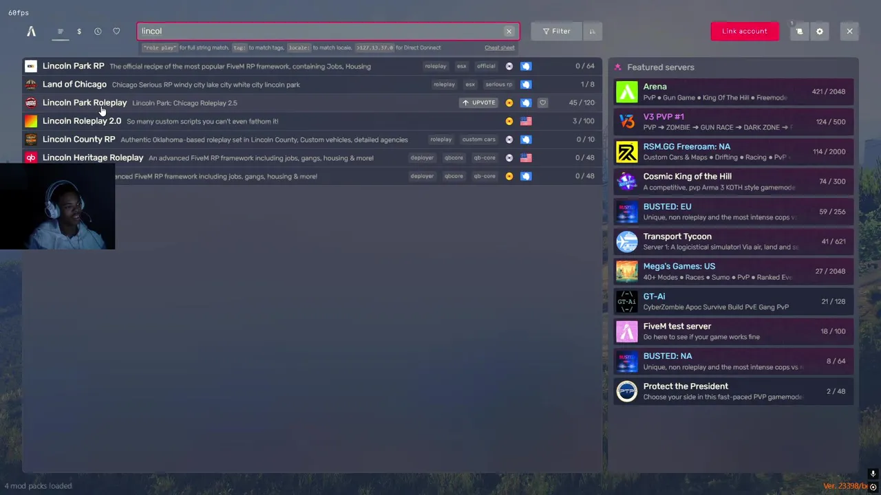Open Protect the President featured server
This screenshot has width=881, height=495.
tap(733, 391)
